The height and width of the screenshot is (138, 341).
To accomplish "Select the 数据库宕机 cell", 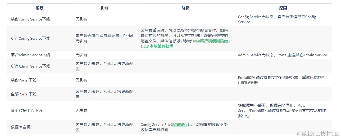I will [39, 127].
